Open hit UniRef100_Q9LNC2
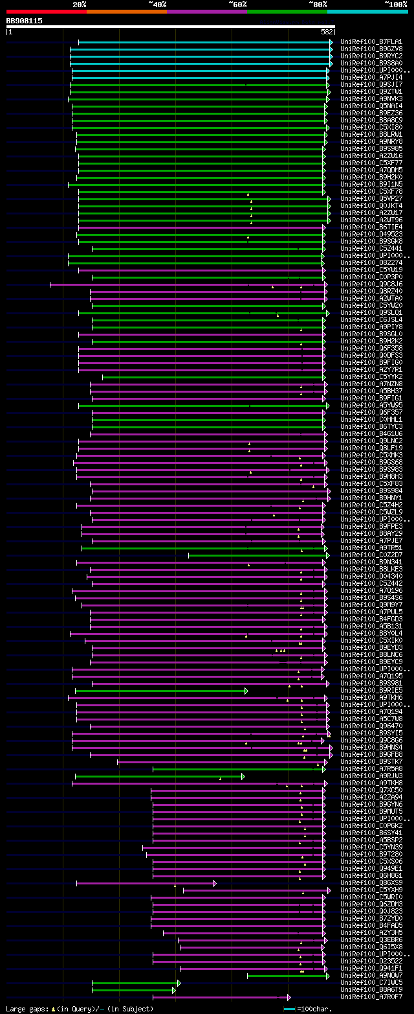Viewport: 414px width, 1014px height. coord(371,441)
